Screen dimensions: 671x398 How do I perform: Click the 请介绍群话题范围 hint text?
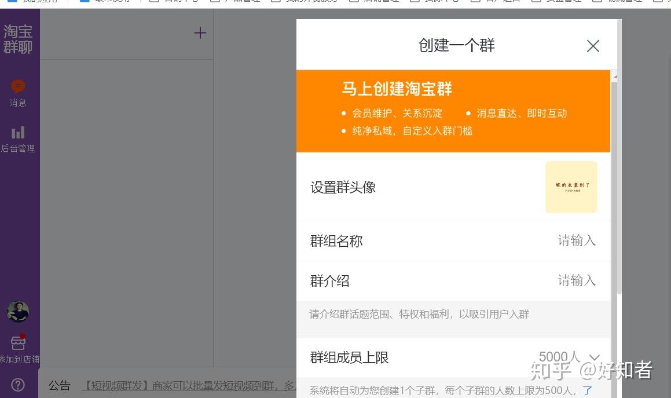(x=419, y=315)
